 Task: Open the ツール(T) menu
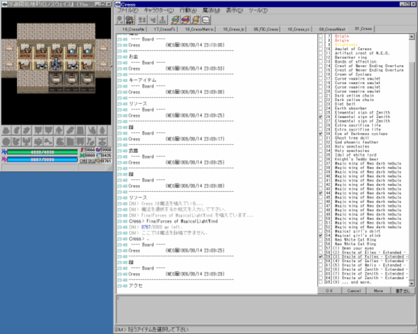[258, 10]
